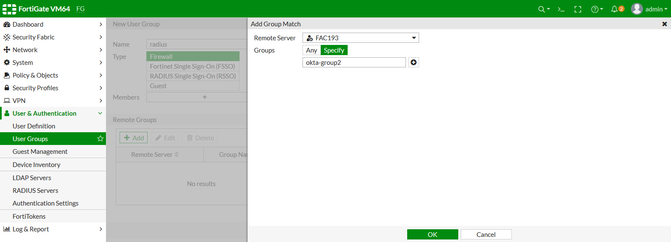Choose Fortinet Single Sign-On (FSSO) type
The height and width of the screenshot is (242, 671).
click(193, 67)
